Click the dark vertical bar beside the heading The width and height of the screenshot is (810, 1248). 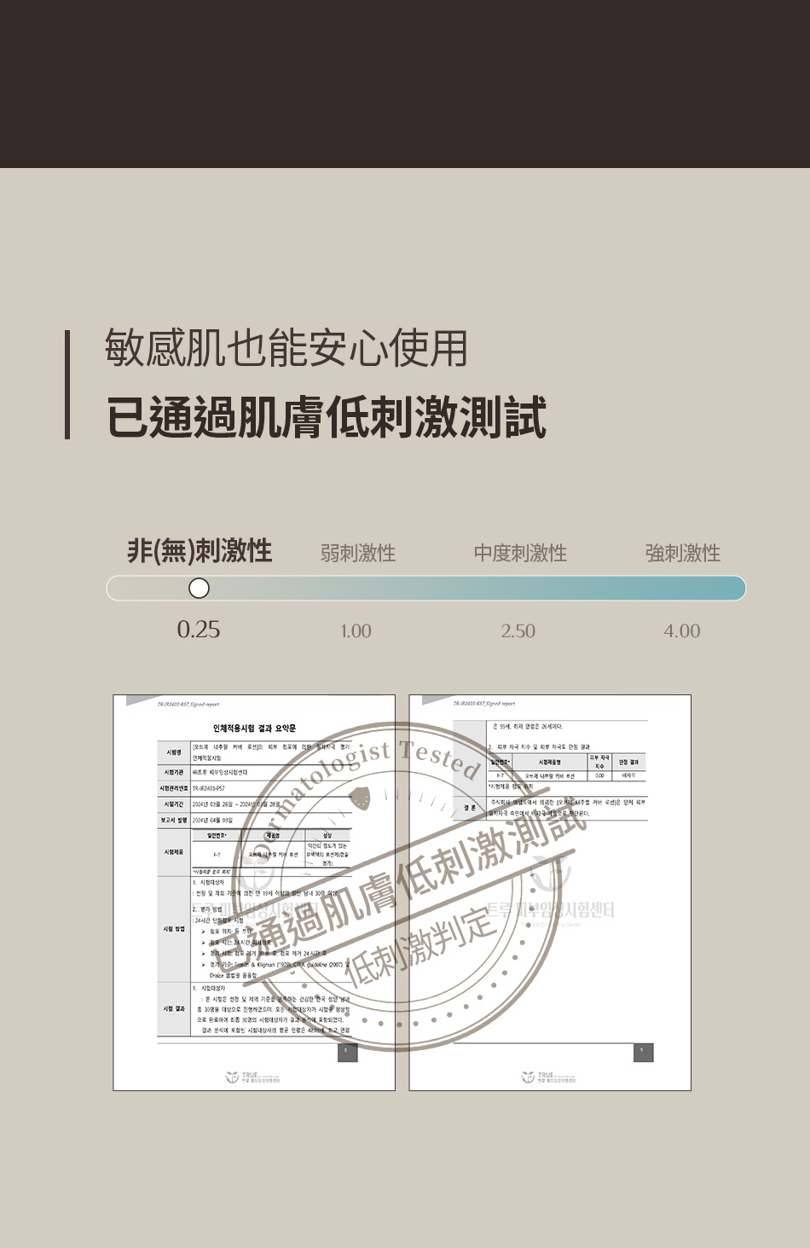pos(67,384)
